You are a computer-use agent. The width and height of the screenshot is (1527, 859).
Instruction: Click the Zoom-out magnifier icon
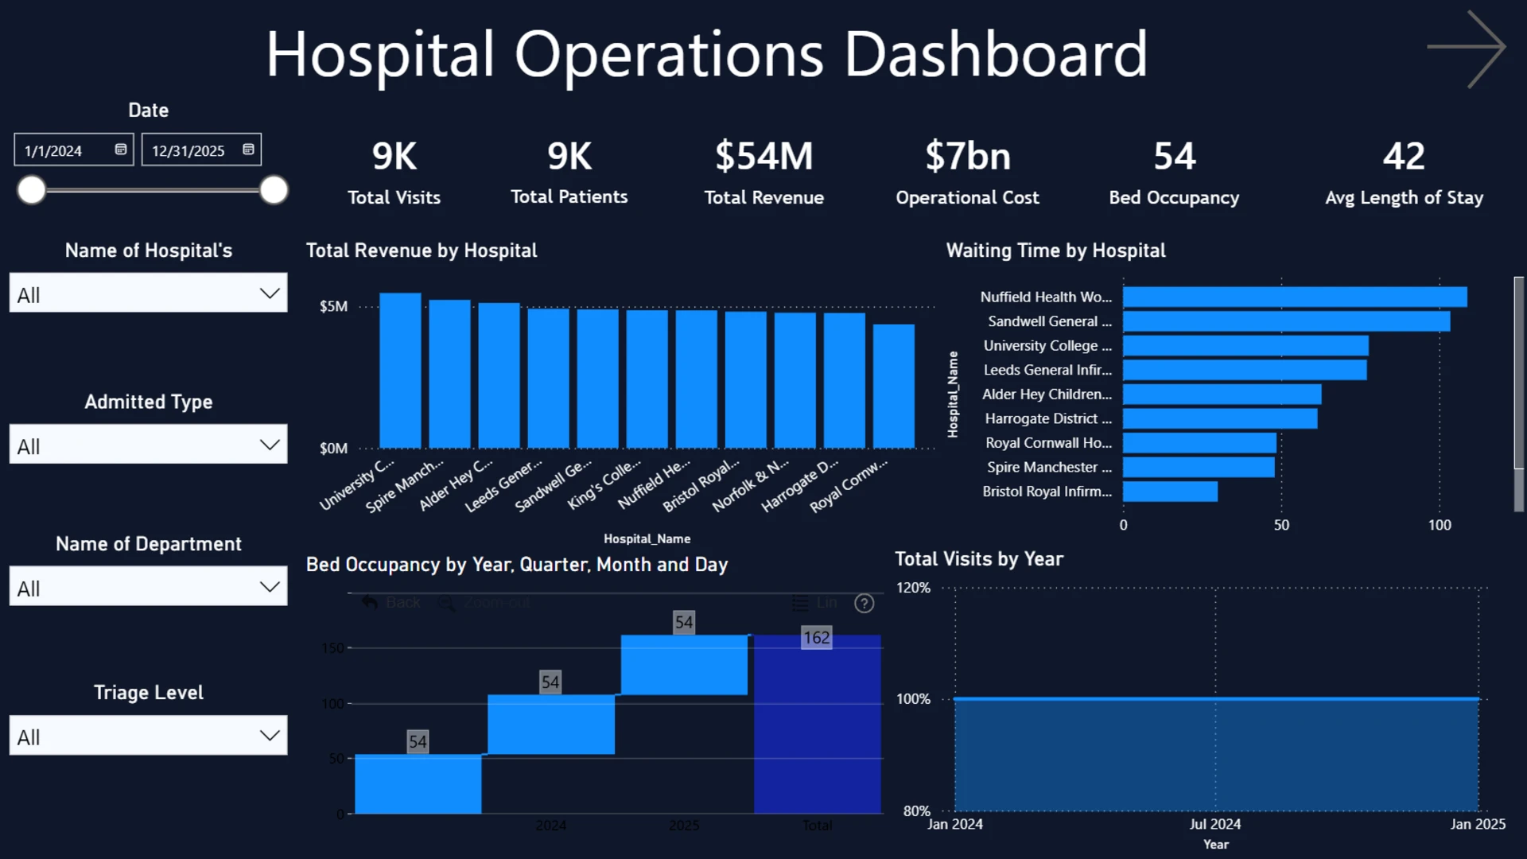point(447,604)
